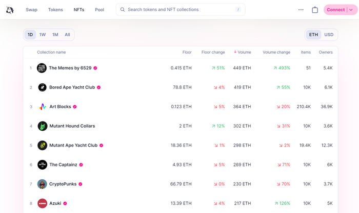The width and height of the screenshot is (359, 213).
Task: Open the Mutant Ape Yacht Club collection name
Action: (x=73, y=146)
